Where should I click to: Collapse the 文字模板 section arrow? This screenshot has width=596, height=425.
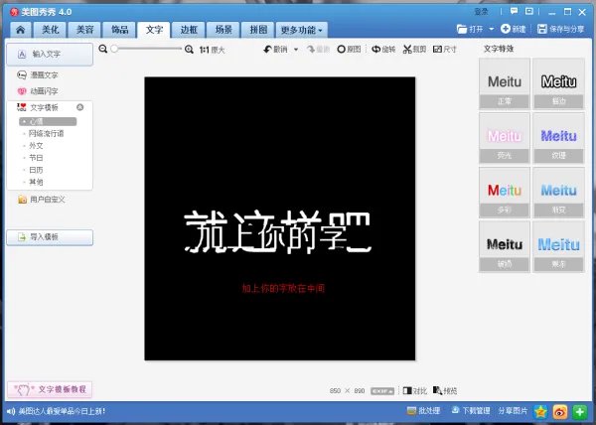click(79, 107)
